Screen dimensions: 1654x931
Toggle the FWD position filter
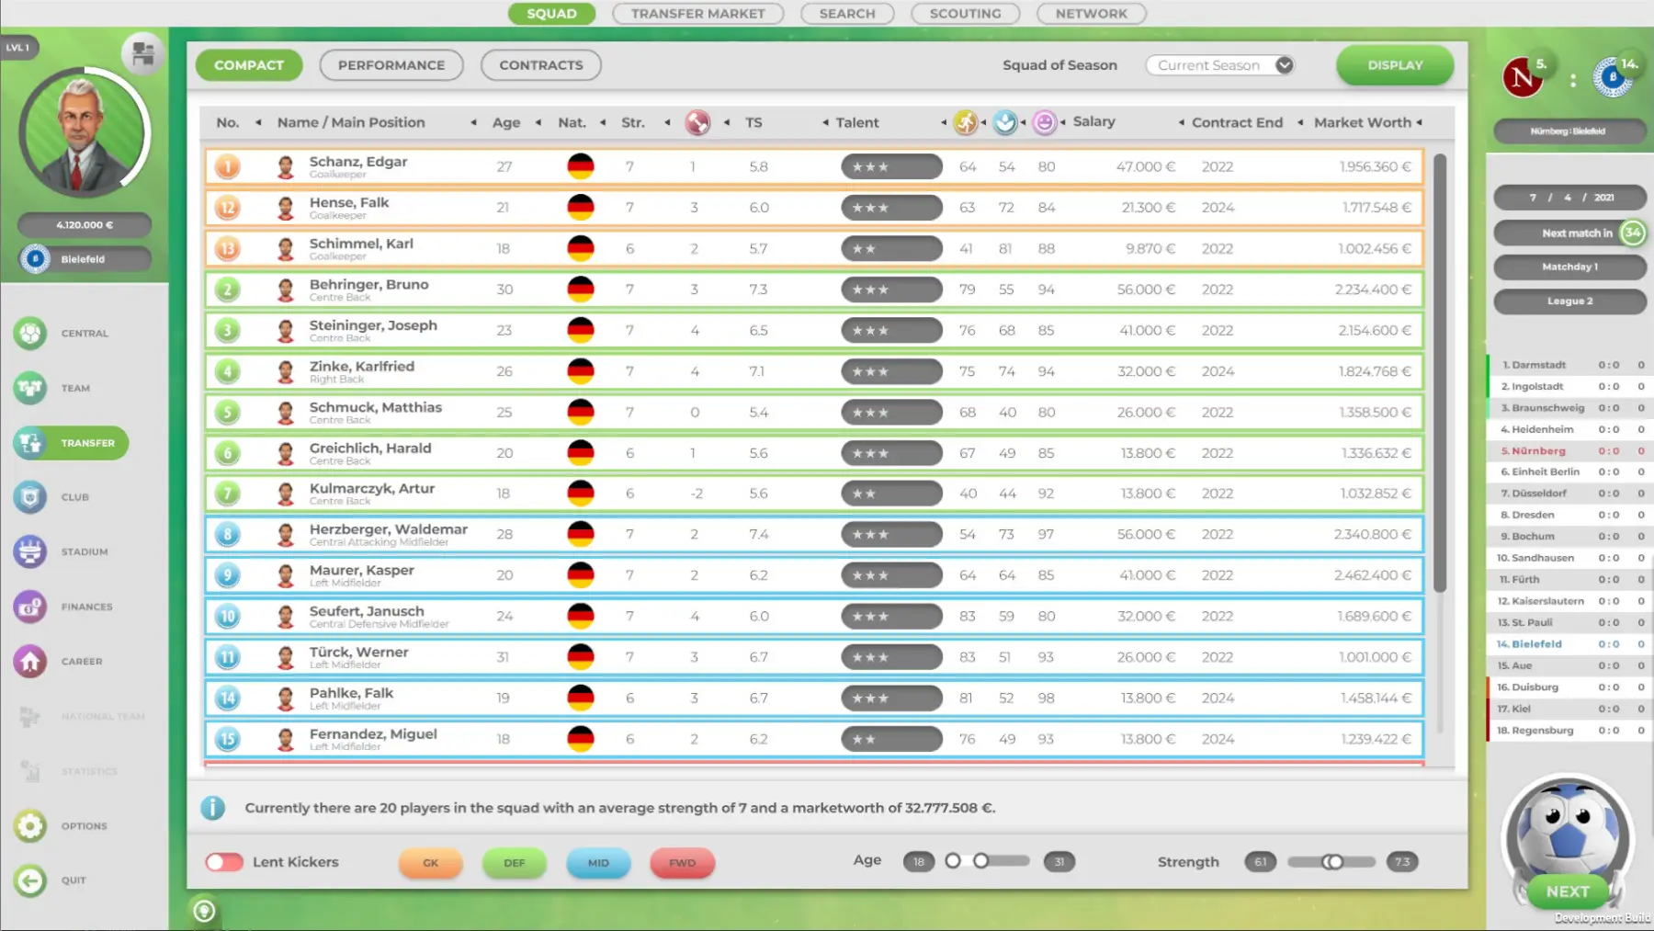[x=682, y=863]
